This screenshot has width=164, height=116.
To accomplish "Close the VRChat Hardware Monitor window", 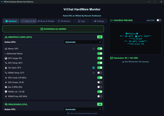I will click(161, 2).
